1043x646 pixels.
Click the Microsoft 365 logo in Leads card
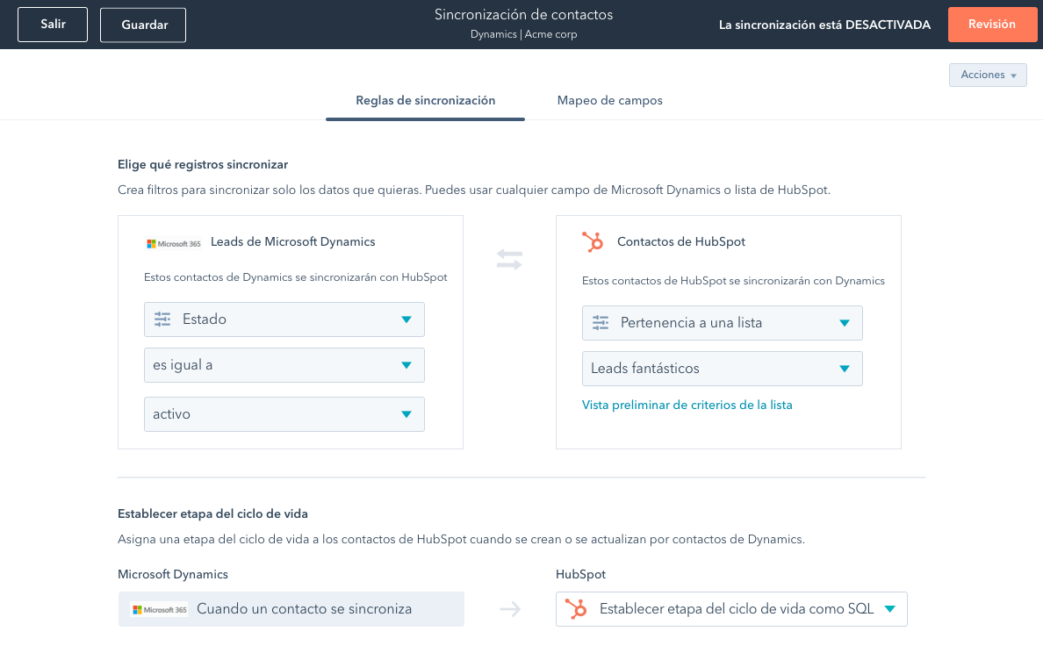(173, 243)
